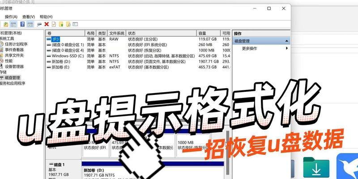The width and height of the screenshot is (358, 179).
Task: Select the (磁盘 0 磁盘分区 4) volume row
Action: point(138,50)
